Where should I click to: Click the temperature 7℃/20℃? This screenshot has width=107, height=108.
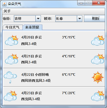69,93
